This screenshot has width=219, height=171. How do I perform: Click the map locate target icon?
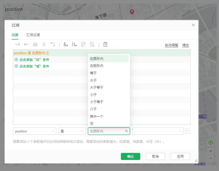coord(211,143)
